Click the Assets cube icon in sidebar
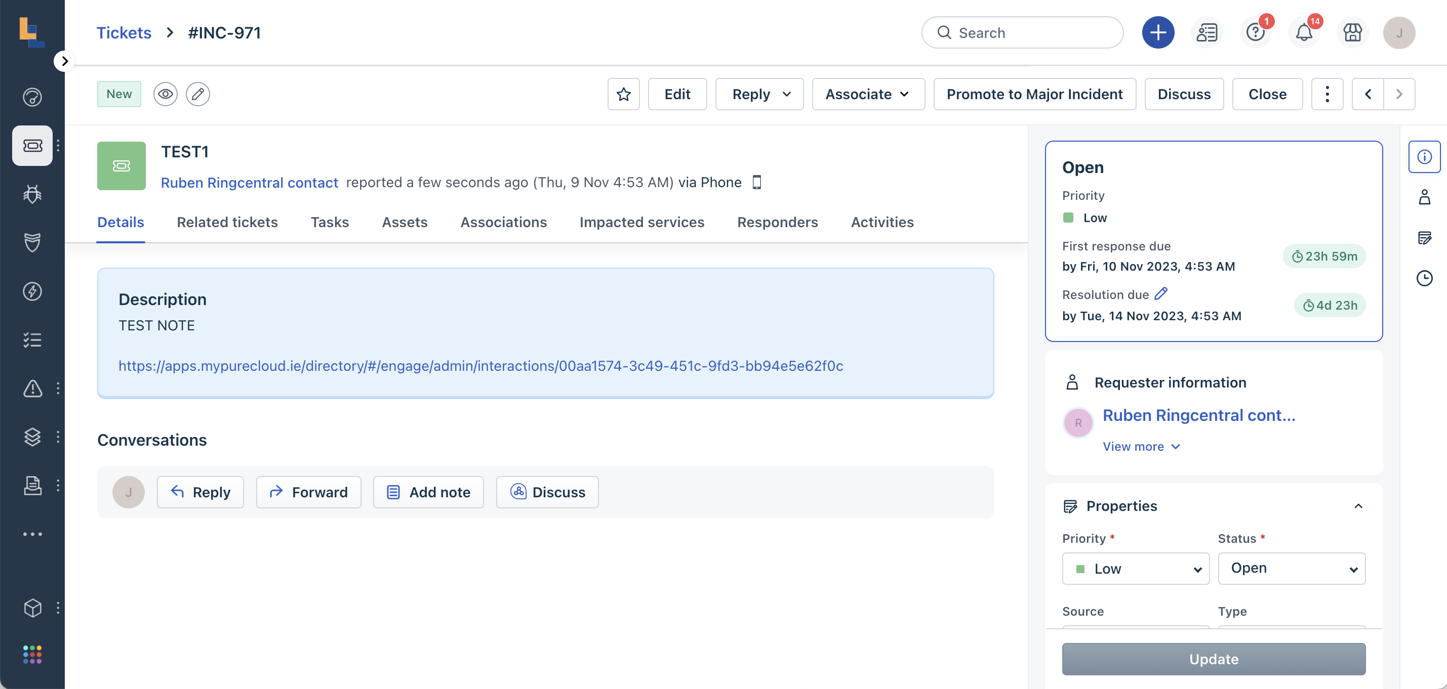 (32, 608)
